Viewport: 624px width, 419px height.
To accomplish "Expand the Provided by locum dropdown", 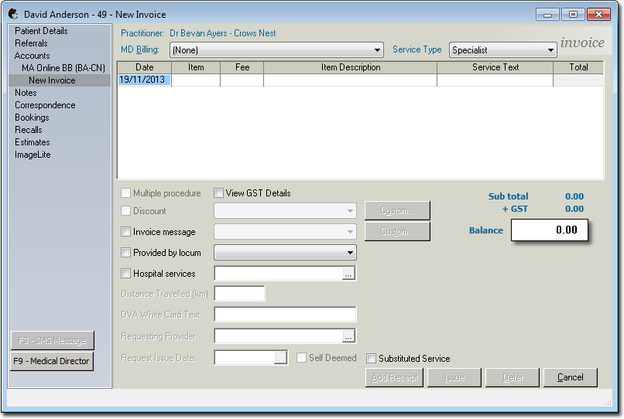I will click(x=350, y=253).
